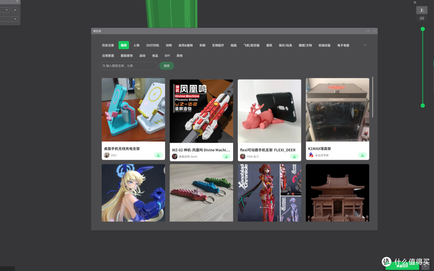Open the blonde bunny girl figure thumbnail
Screen dimensions: 434x271
[x=133, y=193]
